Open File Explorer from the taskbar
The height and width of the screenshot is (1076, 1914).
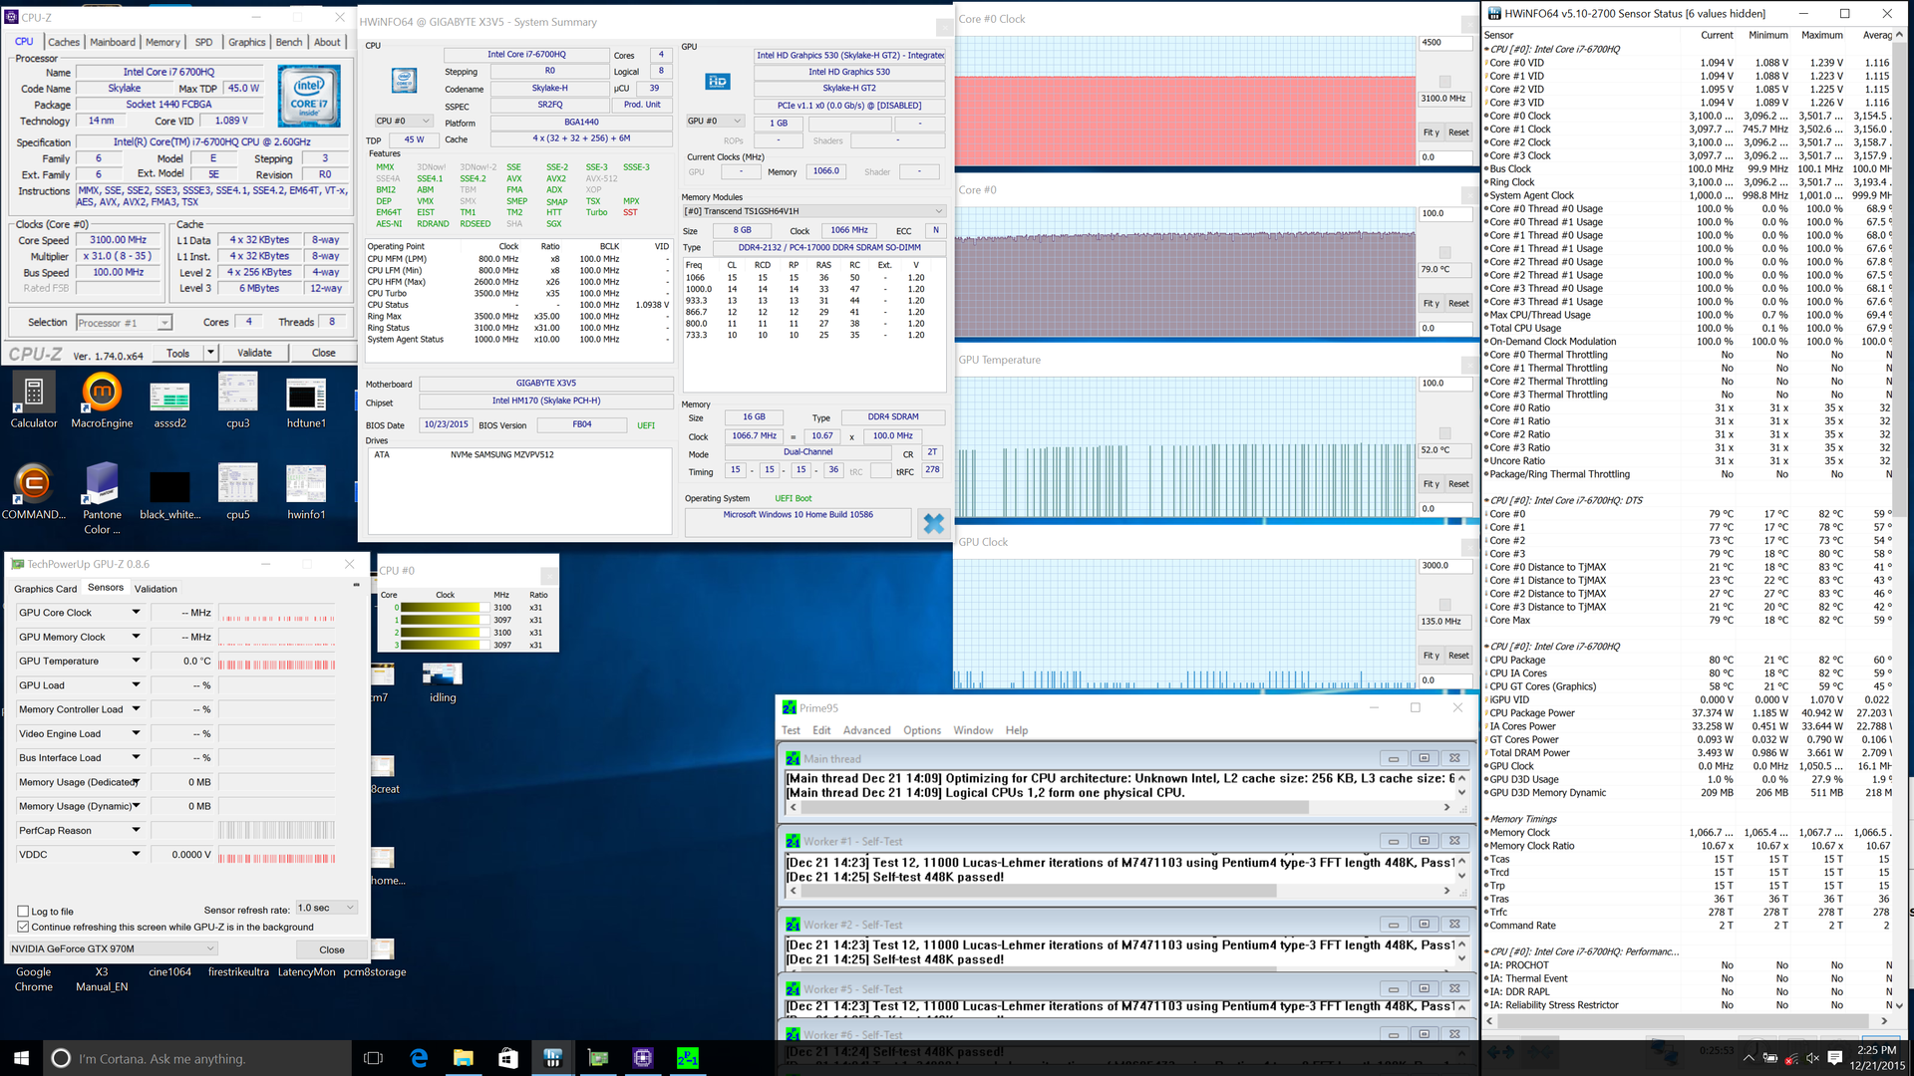click(464, 1058)
